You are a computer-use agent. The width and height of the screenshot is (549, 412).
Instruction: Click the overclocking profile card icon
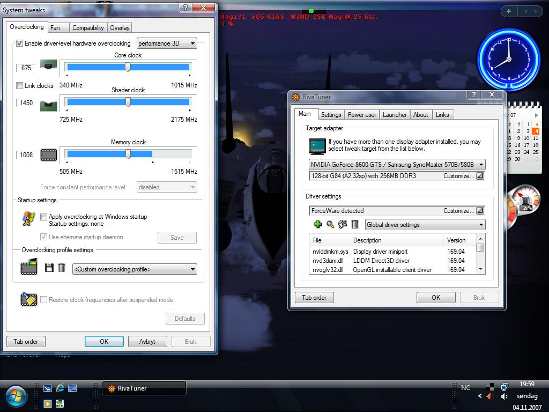pyautogui.click(x=29, y=267)
